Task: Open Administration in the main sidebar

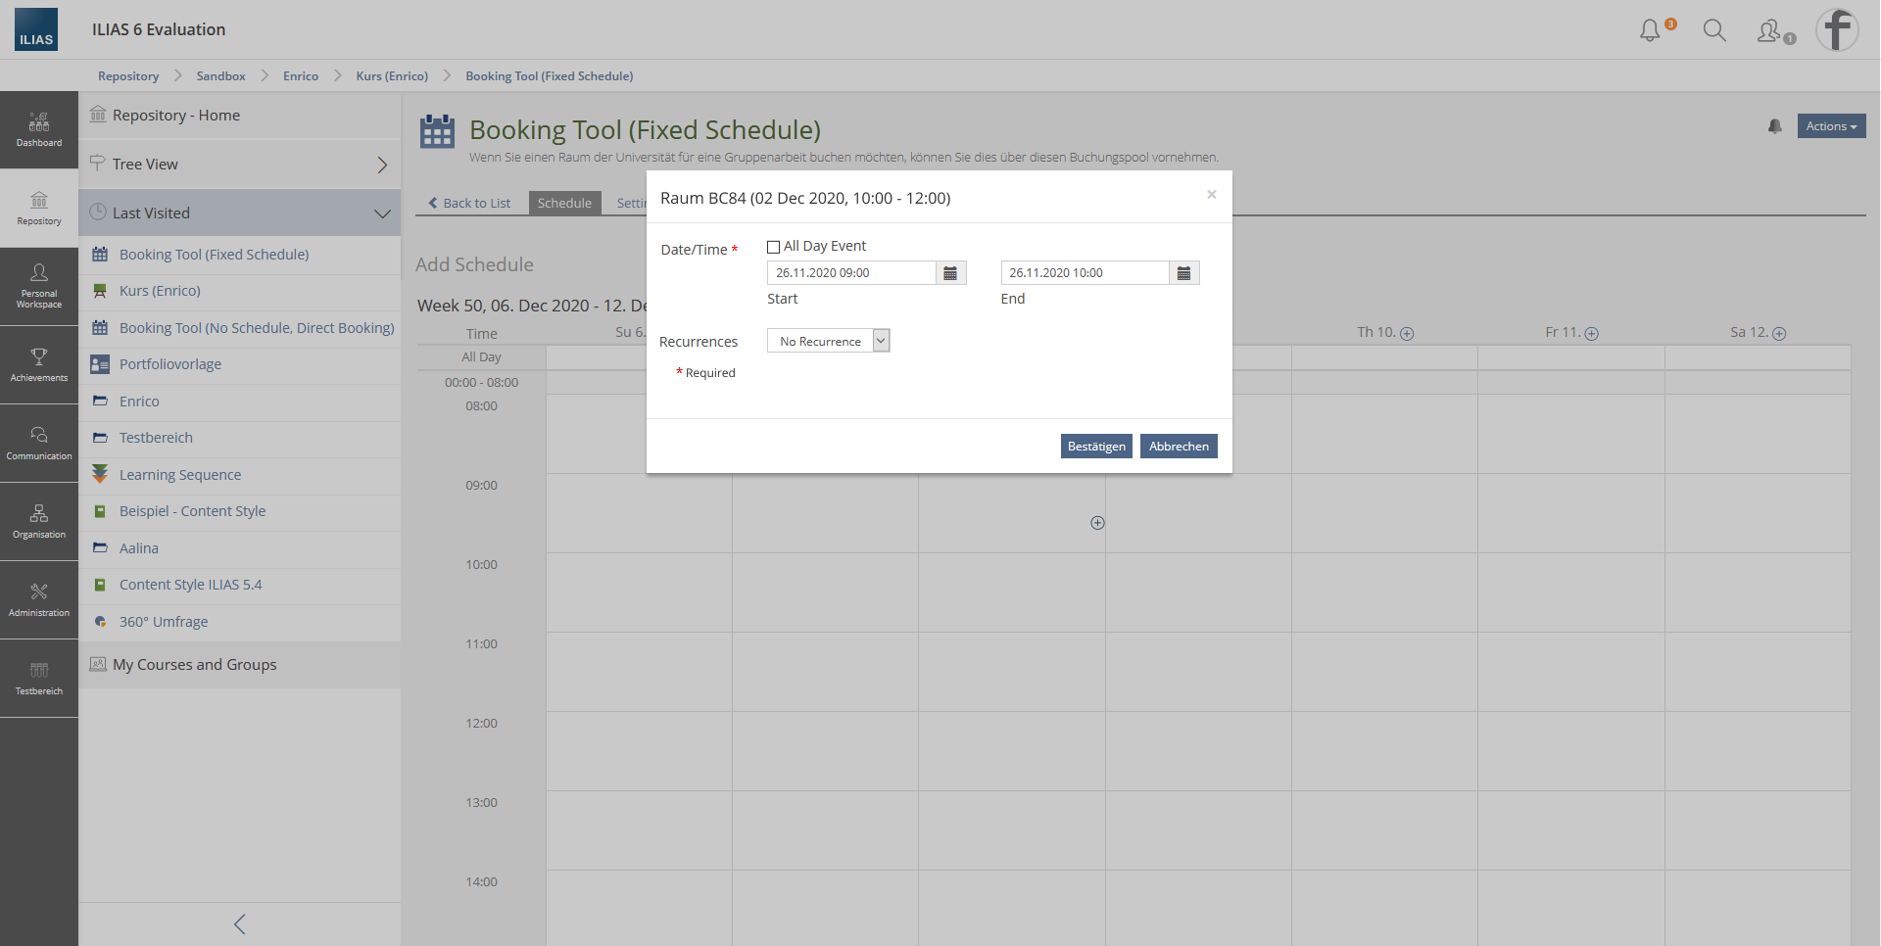Action: (39, 600)
